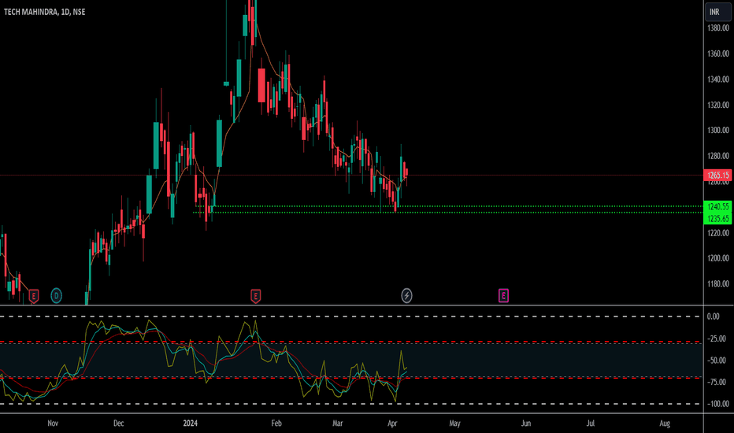Screen dimensions: 734x433
Task: Click the Nov label on time axis
Action: [x=53, y=424]
